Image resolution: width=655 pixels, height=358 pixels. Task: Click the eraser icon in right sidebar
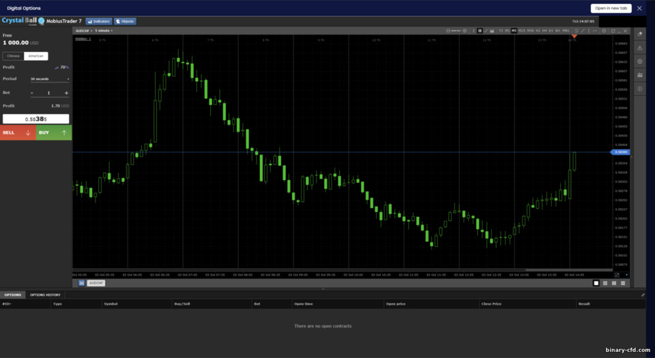click(639, 34)
